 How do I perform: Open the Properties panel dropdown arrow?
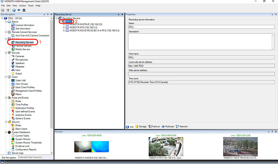[272, 14]
